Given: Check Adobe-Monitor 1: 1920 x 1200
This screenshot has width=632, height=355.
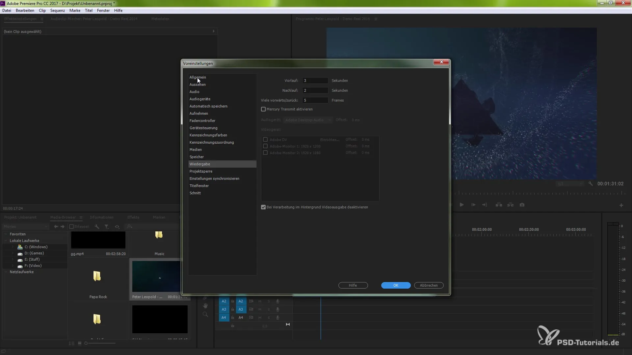Looking at the screenshot, I should coord(265,146).
